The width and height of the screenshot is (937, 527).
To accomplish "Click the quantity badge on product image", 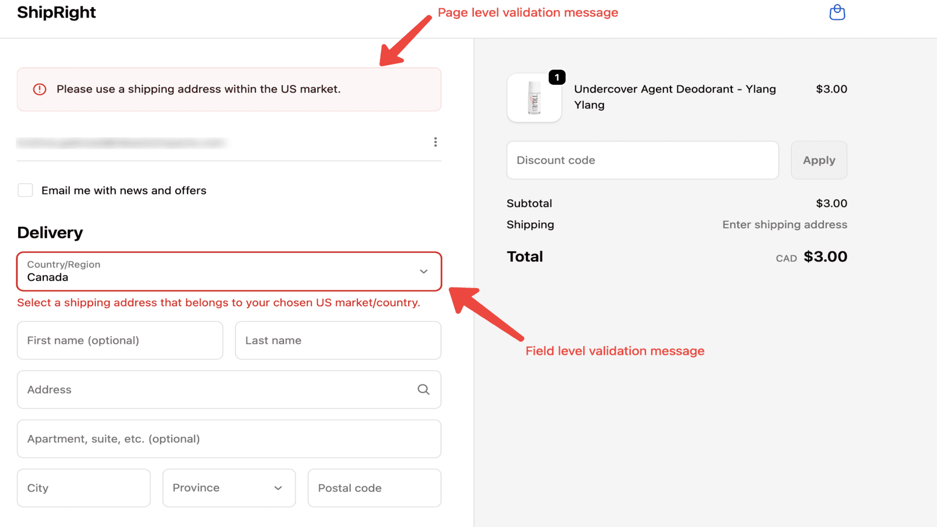I will (557, 77).
